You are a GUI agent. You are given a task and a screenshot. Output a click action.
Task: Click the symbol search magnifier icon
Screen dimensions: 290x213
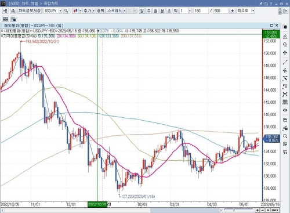pyautogui.click(x=66, y=11)
